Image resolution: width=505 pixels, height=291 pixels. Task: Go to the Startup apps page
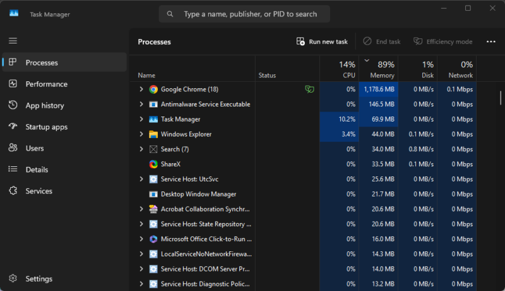[x=64, y=127]
